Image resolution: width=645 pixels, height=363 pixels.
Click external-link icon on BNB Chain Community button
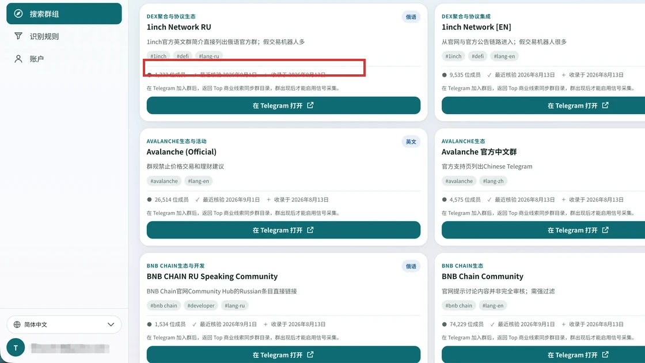[605, 354]
